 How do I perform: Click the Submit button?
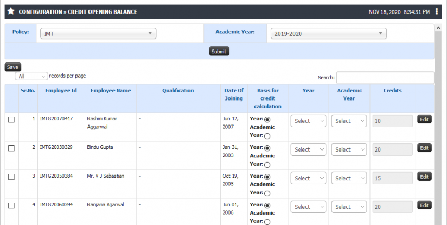click(x=219, y=52)
